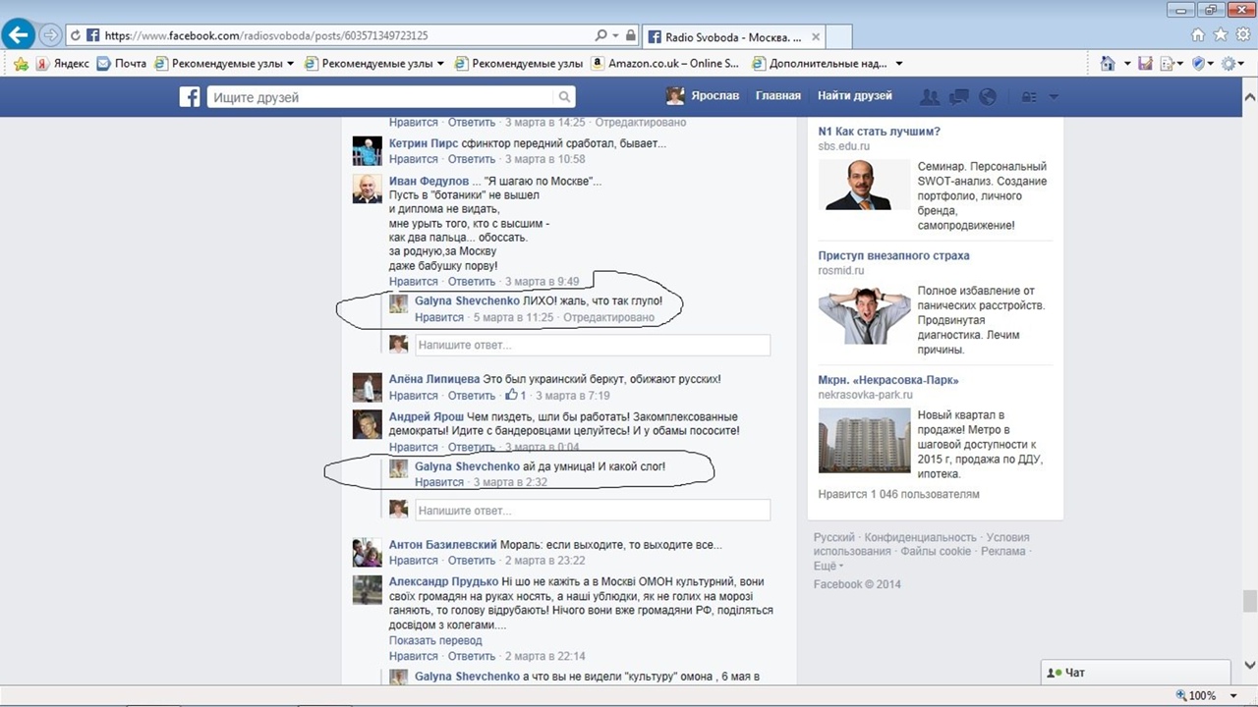Click the Facebook logo in the blue bar

[x=190, y=97]
